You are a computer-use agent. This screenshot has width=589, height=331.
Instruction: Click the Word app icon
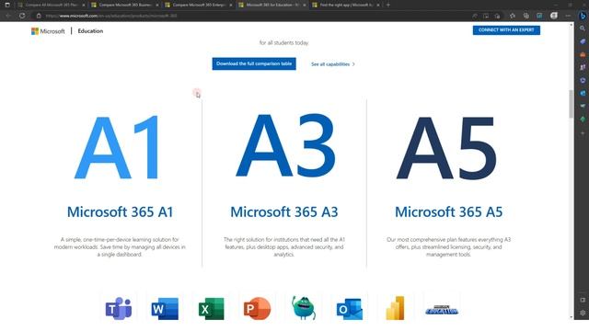point(165,309)
